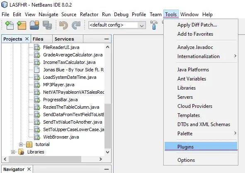The width and height of the screenshot is (245, 173).
Task: Click the New Project toolbar icon
Action: click(22, 25)
